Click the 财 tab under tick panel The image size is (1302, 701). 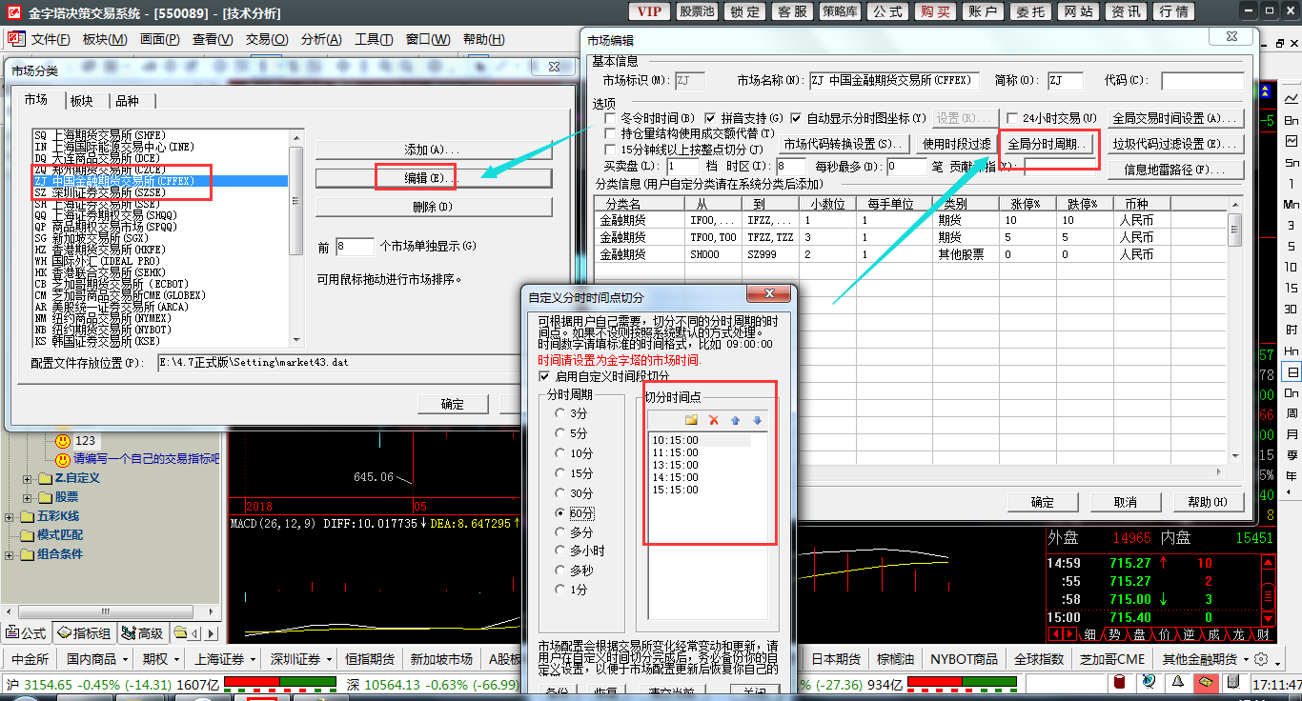tap(1263, 634)
